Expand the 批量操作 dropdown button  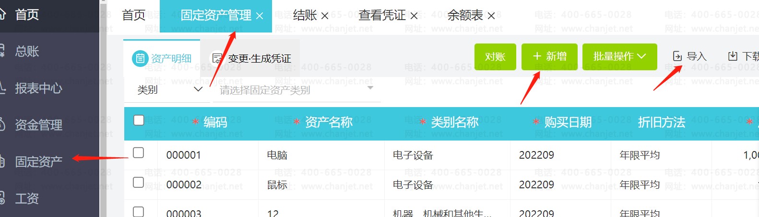pyautogui.click(x=619, y=56)
